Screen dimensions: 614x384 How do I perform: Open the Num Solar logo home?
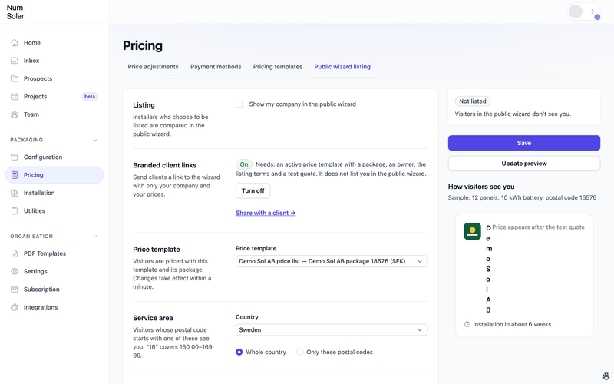[x=15, y=12]
